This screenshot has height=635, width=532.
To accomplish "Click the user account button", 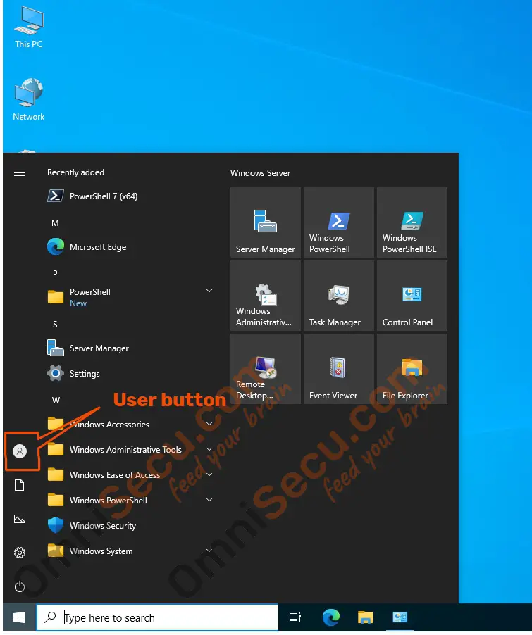I will coord(20,451).
